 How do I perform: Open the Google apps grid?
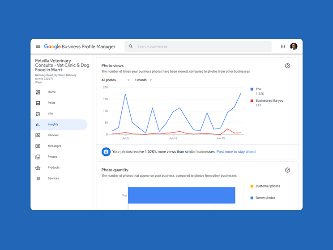pos(283,46)
